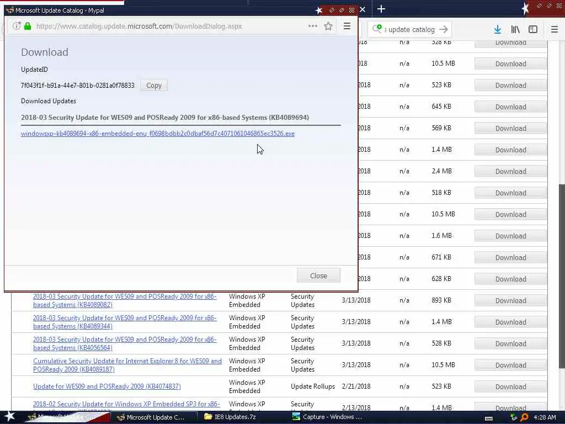Click the KB4089694 update title heading
The image size is (565, 424).
[164, 118]
